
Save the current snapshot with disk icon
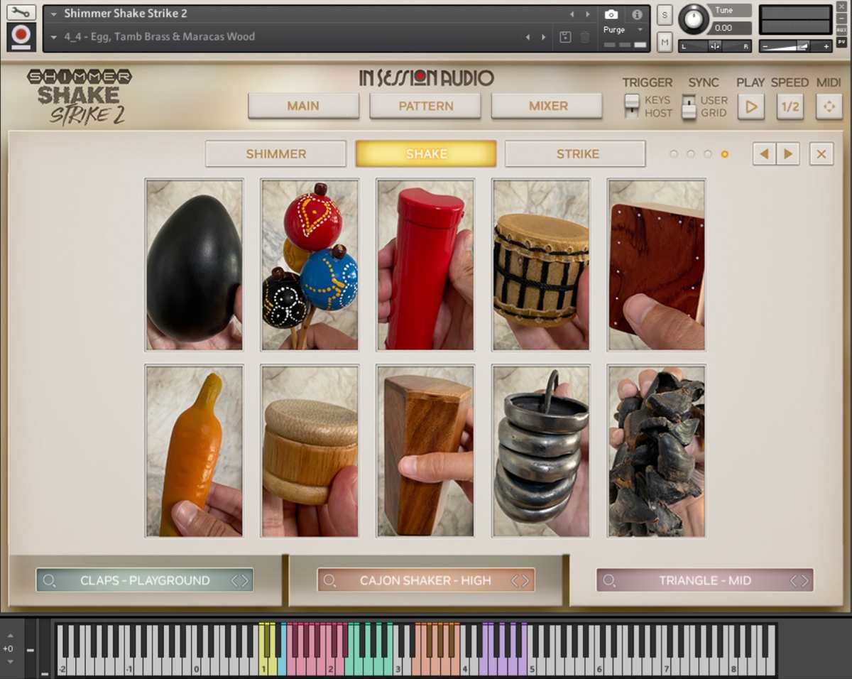(x=565, y=37)
